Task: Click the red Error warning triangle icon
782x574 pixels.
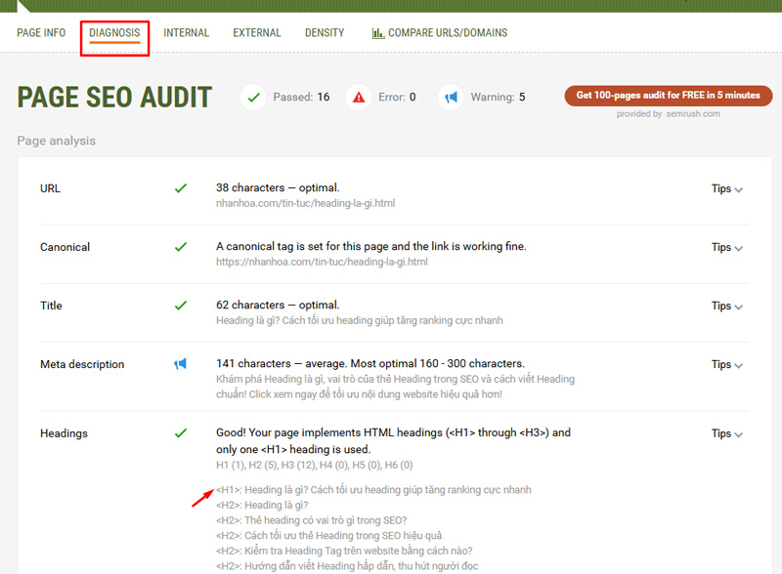Action: click(x=360, y=97)
